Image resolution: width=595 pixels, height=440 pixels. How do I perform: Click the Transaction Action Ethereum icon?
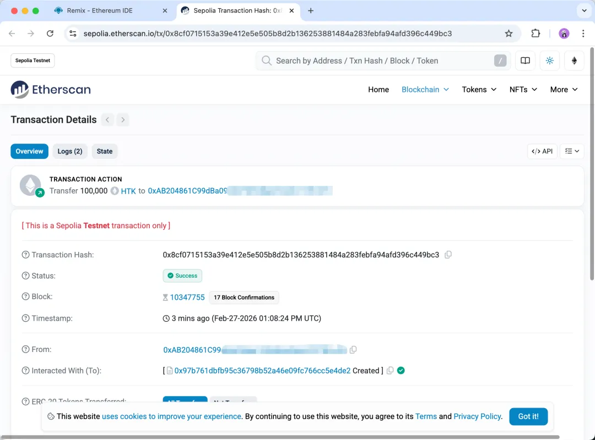31,185
